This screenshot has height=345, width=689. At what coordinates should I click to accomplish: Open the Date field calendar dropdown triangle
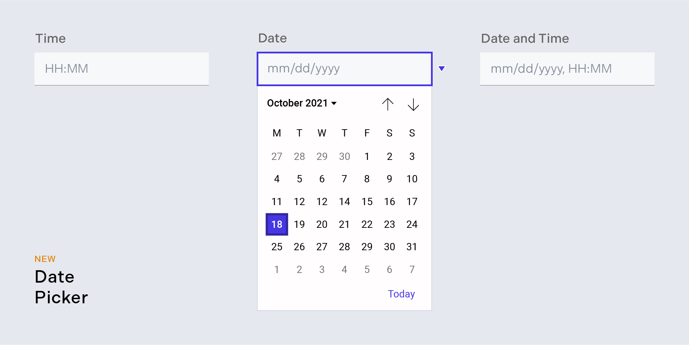[x=442, y=69]
